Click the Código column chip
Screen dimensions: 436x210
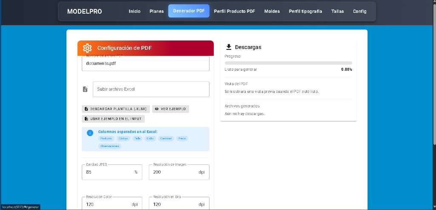click(123, 138)
